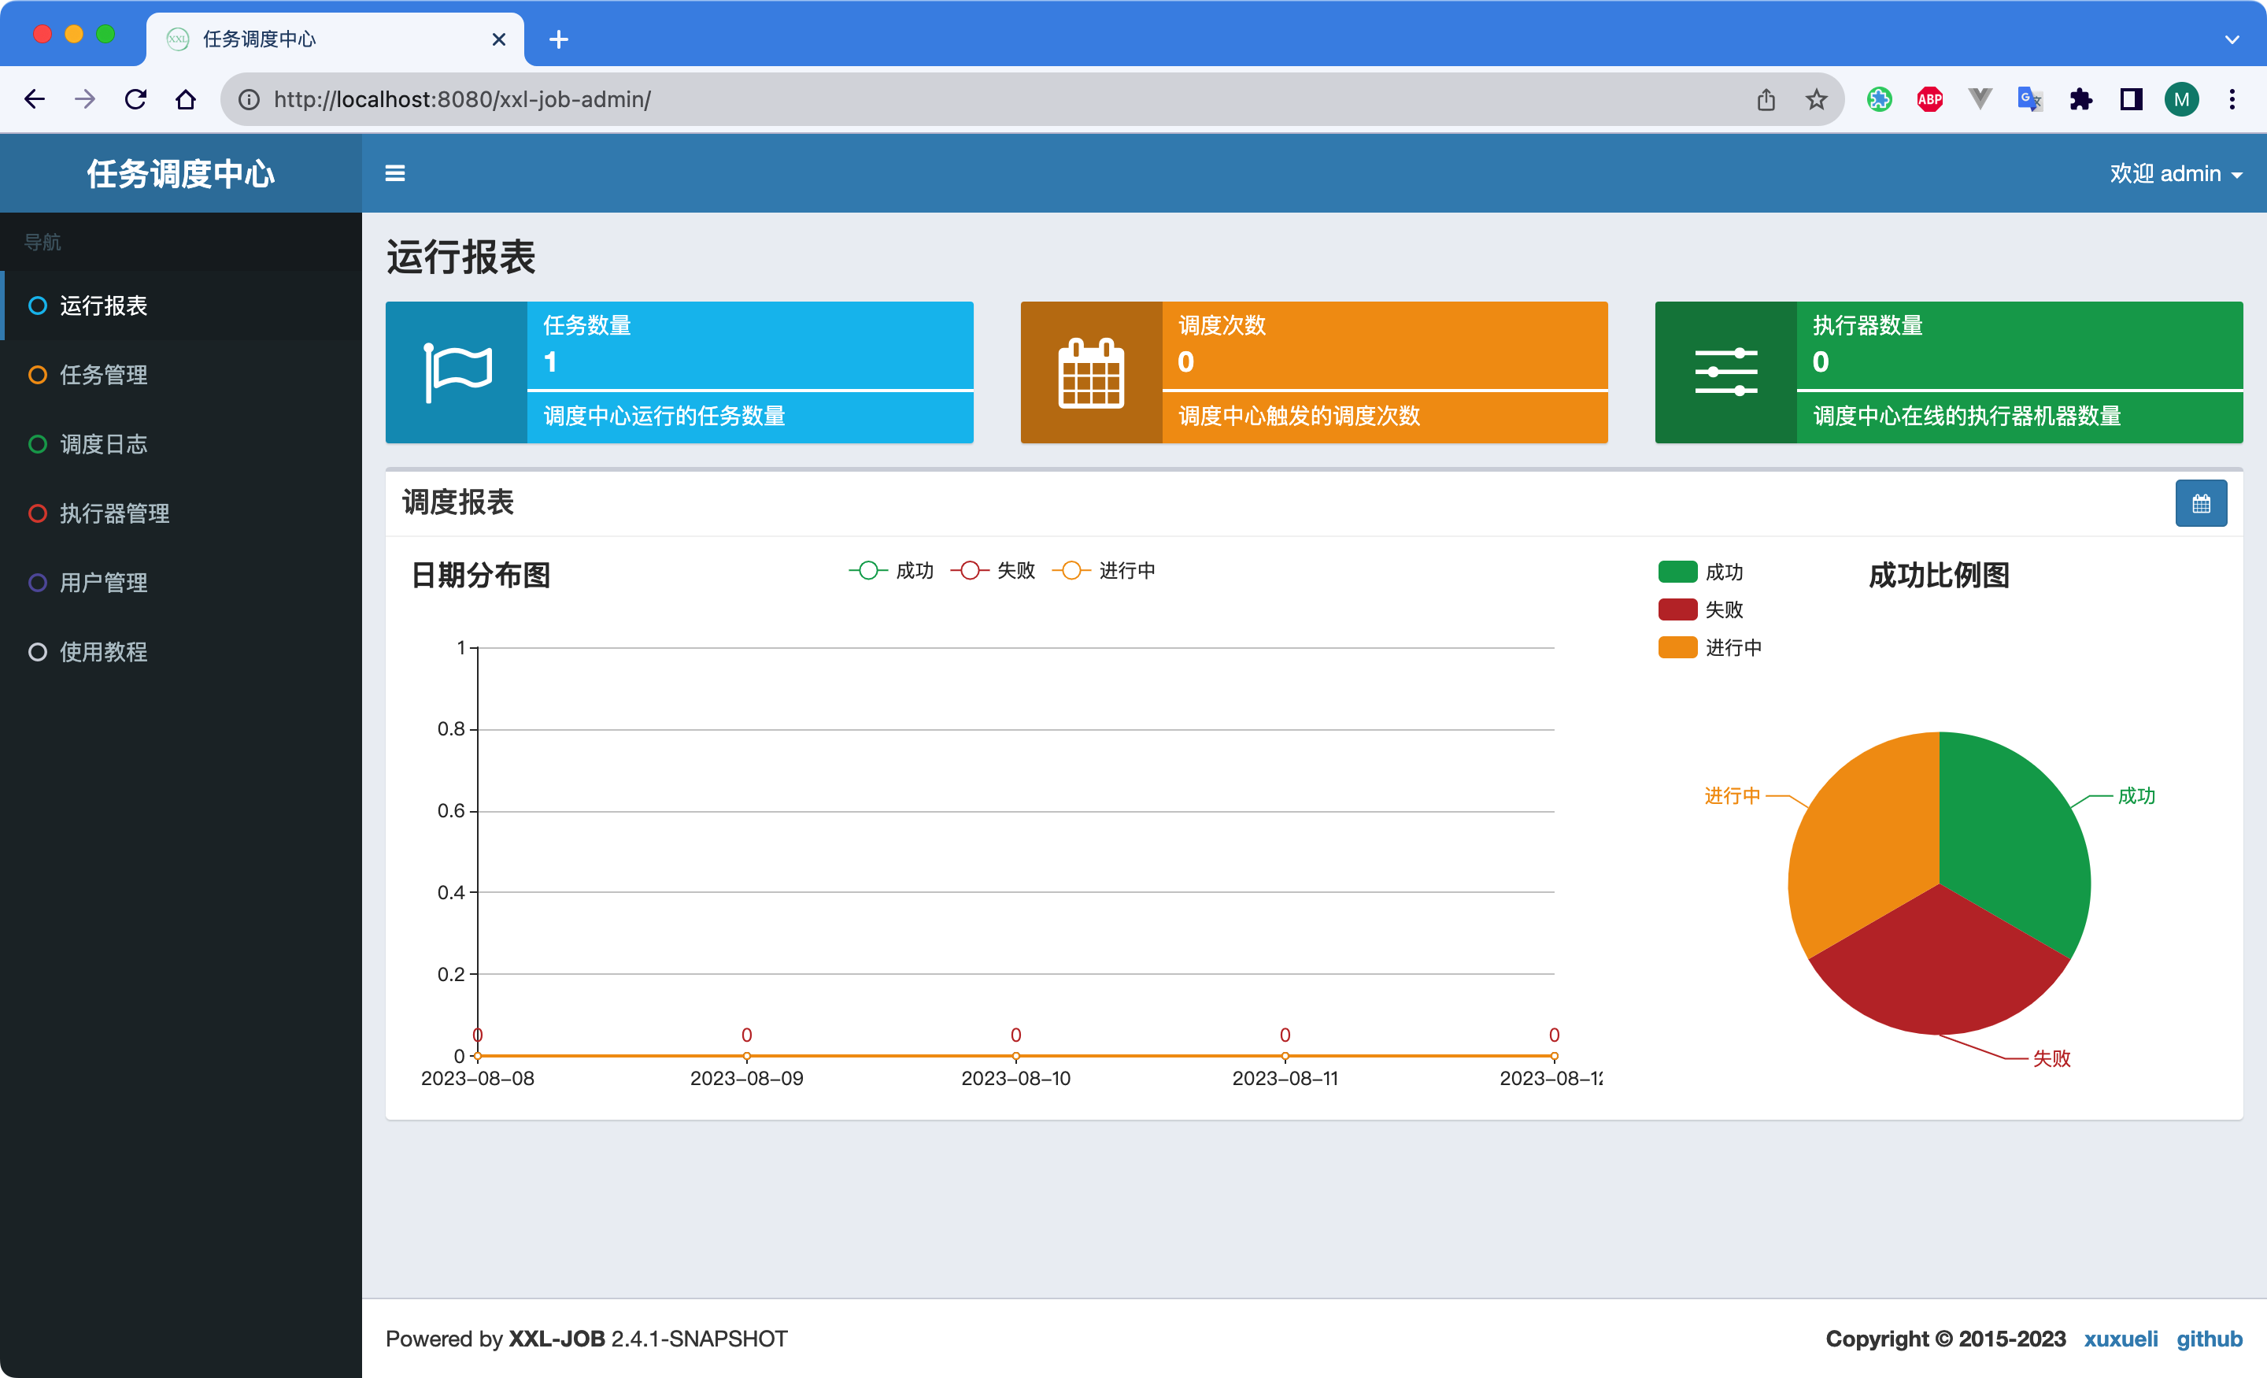Click the browser back arrow
Screen dimensions: 2267x1378
34,99
